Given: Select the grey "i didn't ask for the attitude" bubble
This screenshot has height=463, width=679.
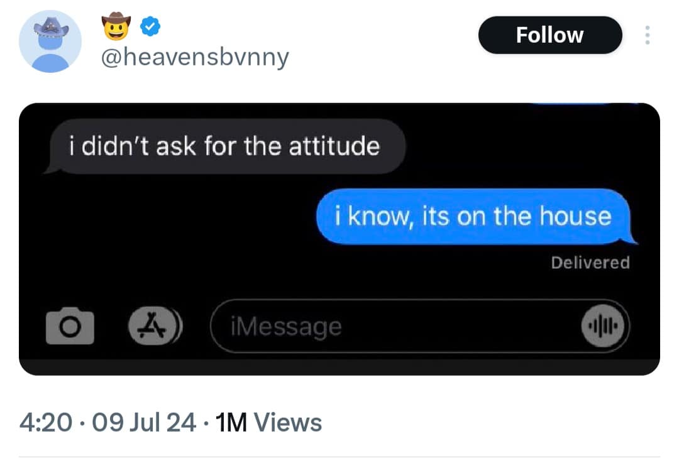Looking at the screenshot, I should (224, 146).
